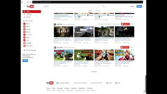This screenshot has width=167, height=94.
Task: Click the Gaming icon in the sidebar
Action: click(x=24, y=29)
